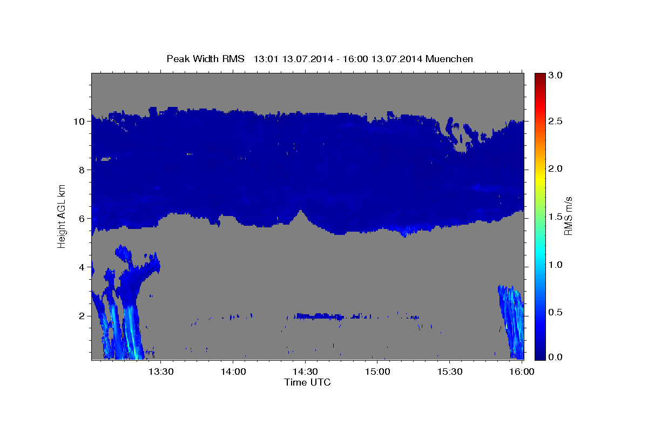Click the thin cloud layer at 2 km near 14:30
The height and width of the screenshot is (432, 648).
pyautogui.click(x=319, y=316)
